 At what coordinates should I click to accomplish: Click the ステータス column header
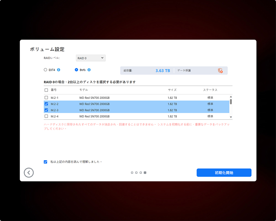pos(210,90)
